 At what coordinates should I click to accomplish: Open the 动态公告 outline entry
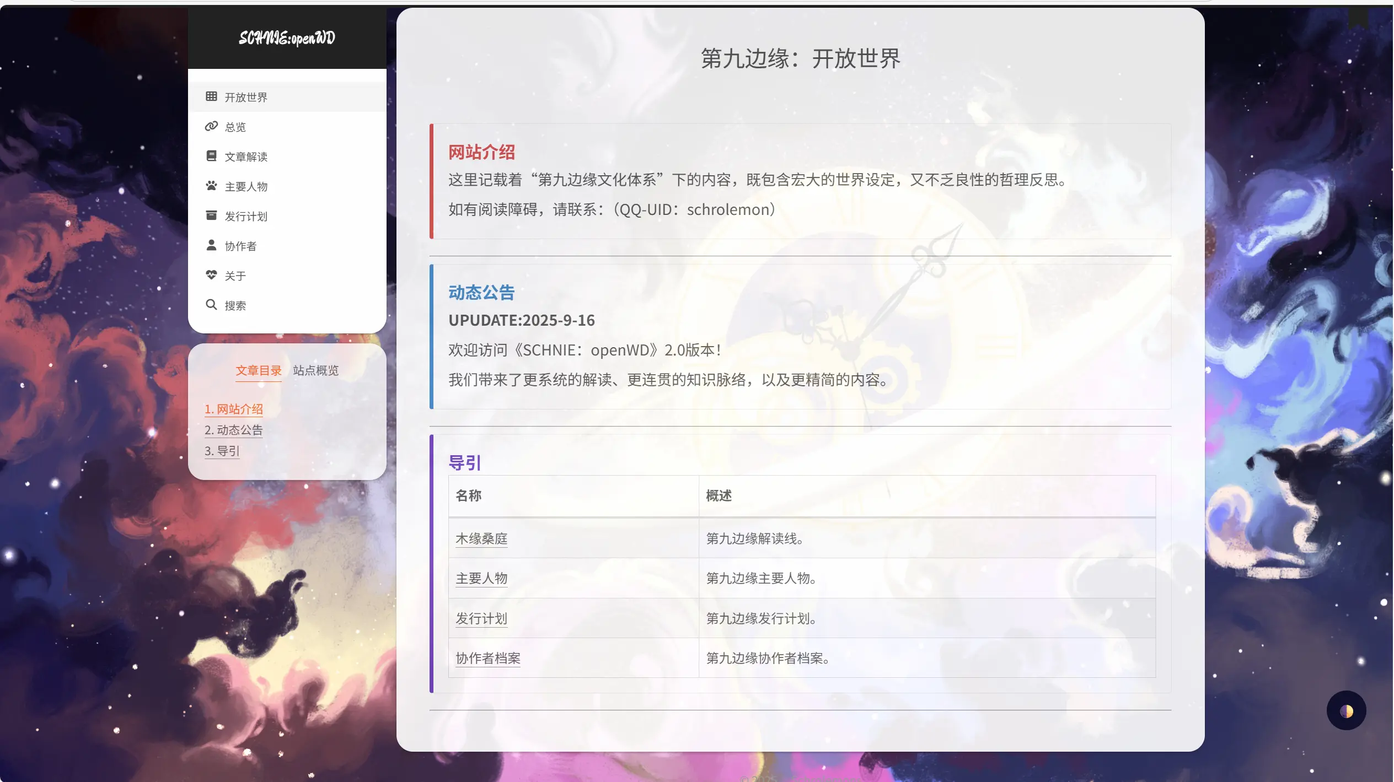point(234,430)
